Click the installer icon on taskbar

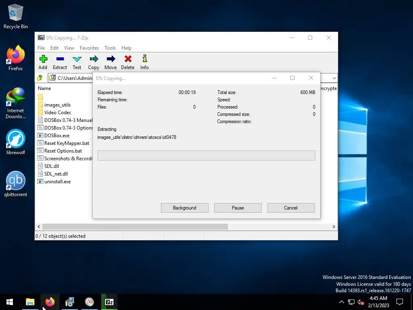[70, 302]
